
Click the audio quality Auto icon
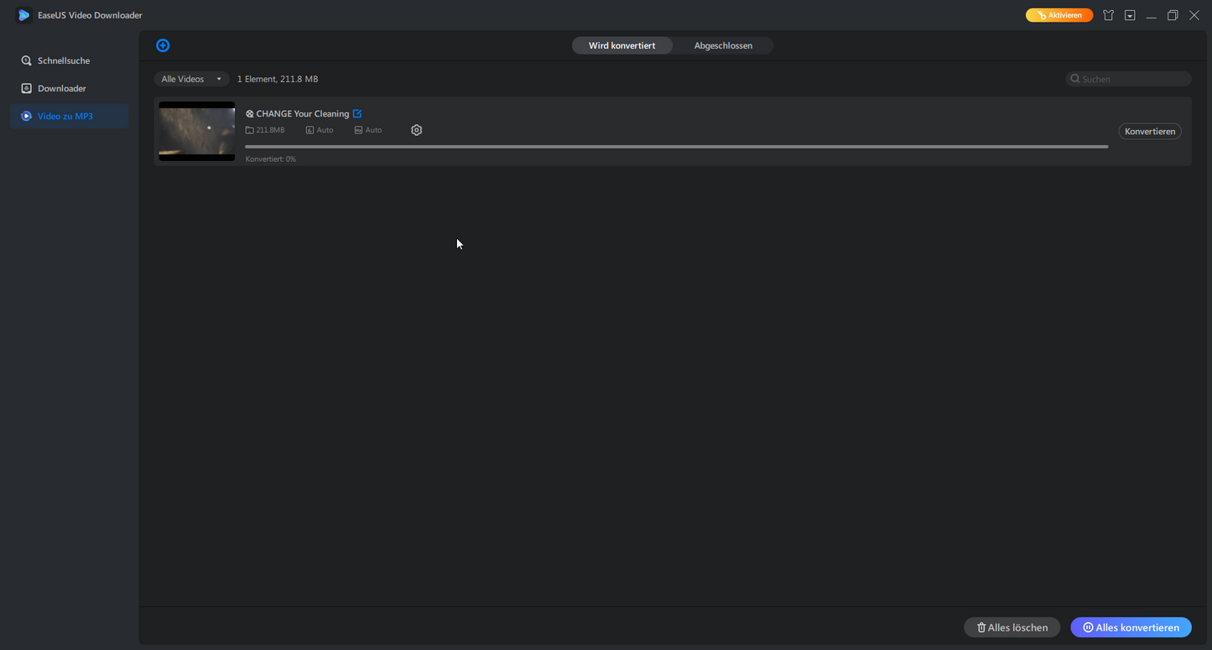point(310,130)
